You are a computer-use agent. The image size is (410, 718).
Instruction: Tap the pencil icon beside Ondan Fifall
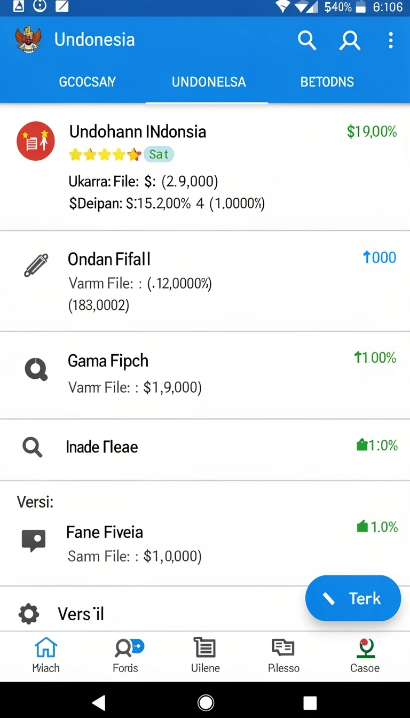click(x=36, y=265)
